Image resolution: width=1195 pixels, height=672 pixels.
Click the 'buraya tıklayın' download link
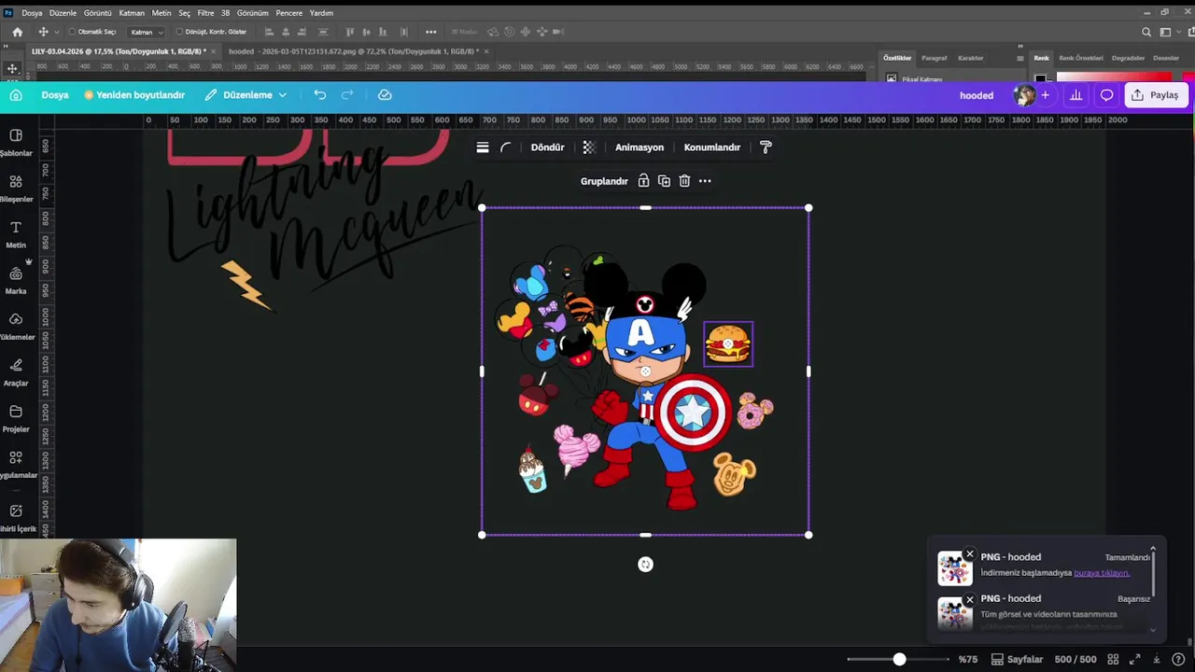pyautogui.click(x=1102, y=573)
